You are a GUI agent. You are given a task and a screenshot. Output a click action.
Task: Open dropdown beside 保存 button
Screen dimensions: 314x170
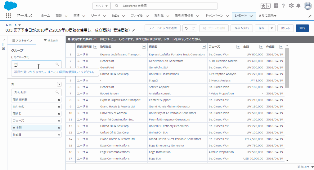(272, 28)
